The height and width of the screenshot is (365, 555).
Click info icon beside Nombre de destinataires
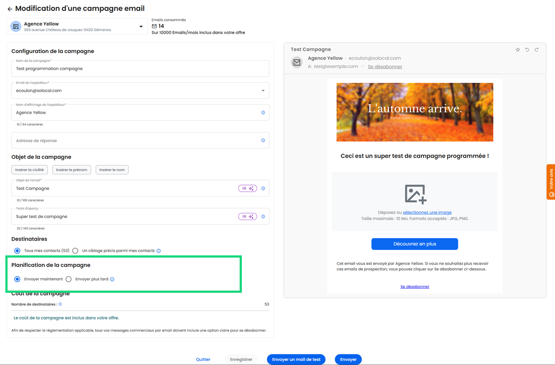tap(60, 304)
